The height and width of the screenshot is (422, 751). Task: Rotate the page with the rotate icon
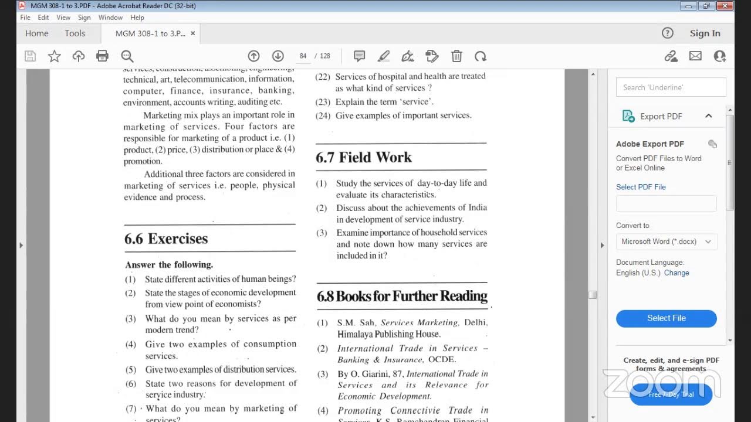point(481,56)
